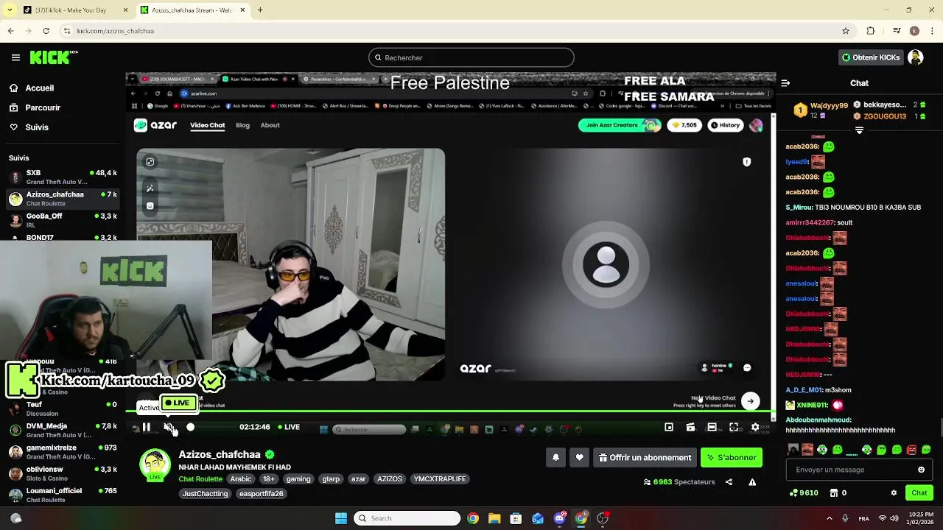Image resolution: width=943 pixels, height=530 pixels.
Task: Open File Explorer from the taskbar
Action: (x=494, y=518)
